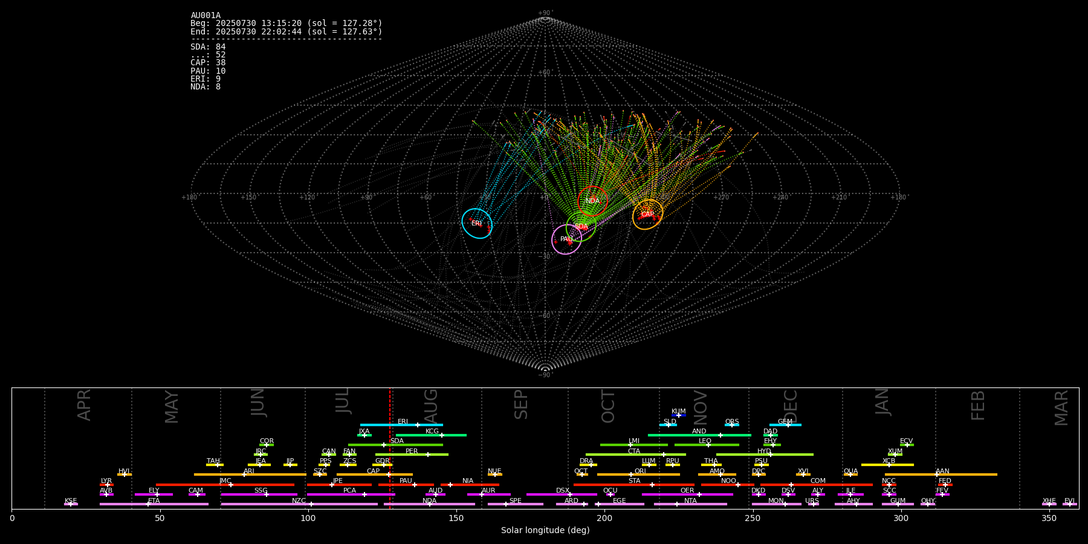
Task: Click the 'CAP: 38' legend count
Action: click(x=208, y=63)
